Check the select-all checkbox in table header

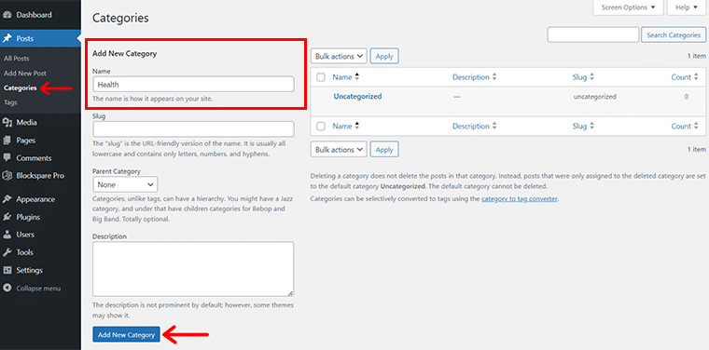321,77
